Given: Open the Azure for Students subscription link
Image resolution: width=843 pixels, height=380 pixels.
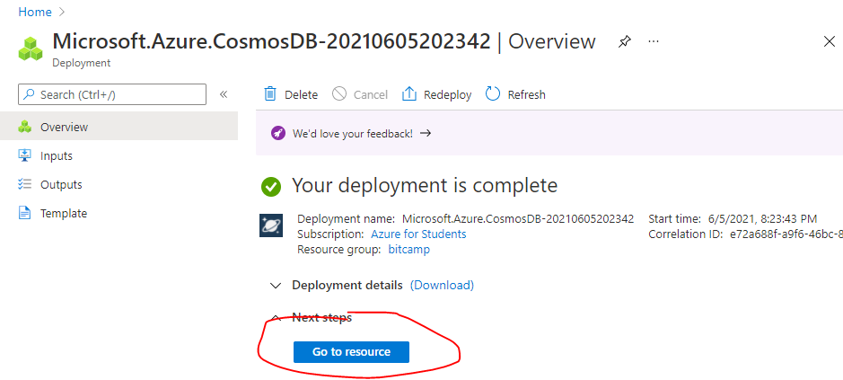Looking at the screenshot, I should pyautogui.click(x=419, y=234).
